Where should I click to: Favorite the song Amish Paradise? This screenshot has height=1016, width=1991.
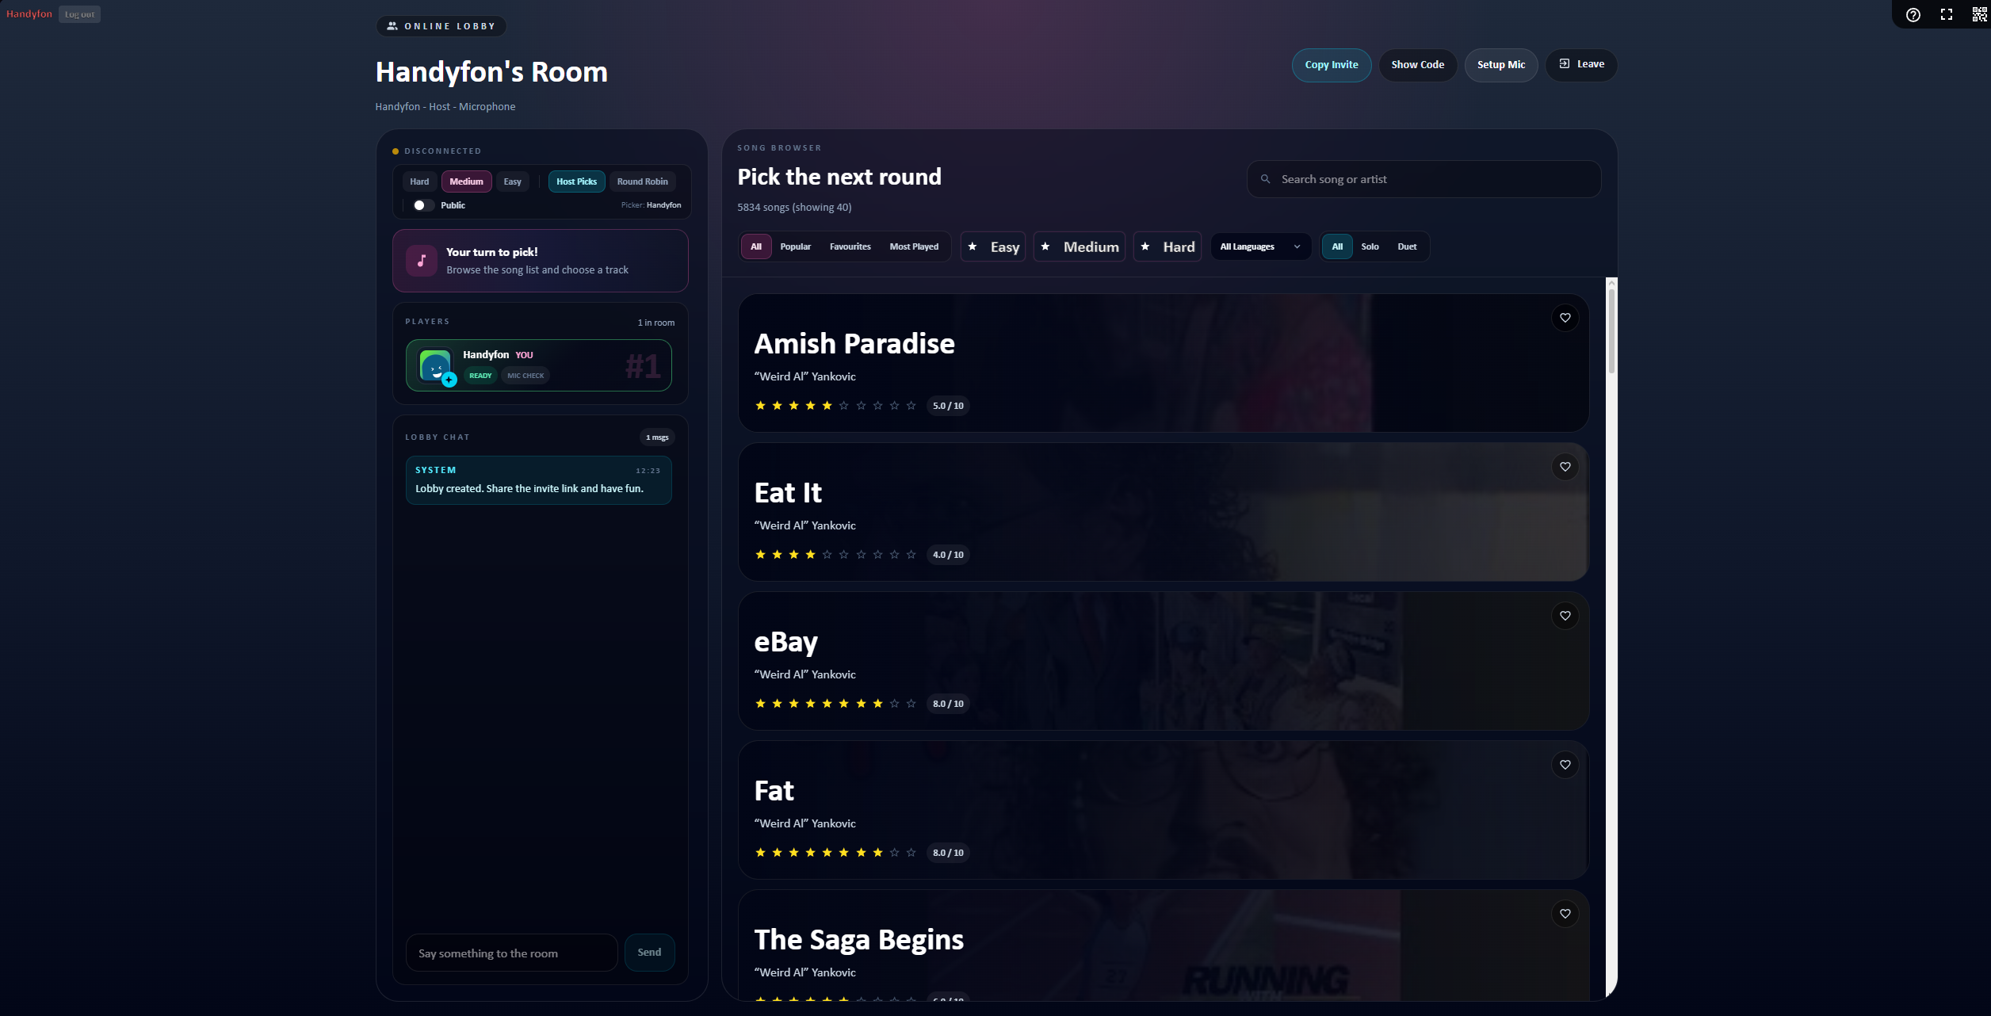pyautogui.click(x=1565, y=317)
